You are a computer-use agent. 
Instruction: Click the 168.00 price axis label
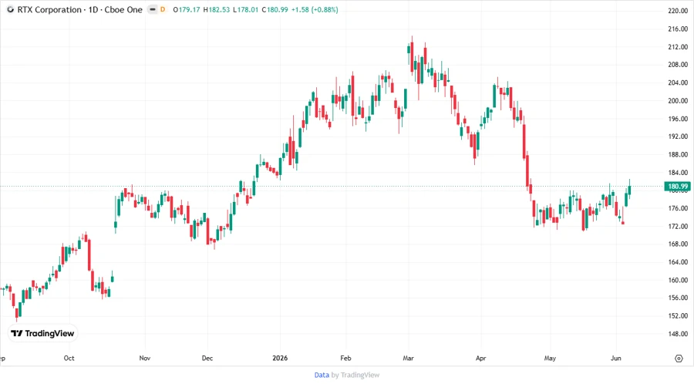pos(678,244)
